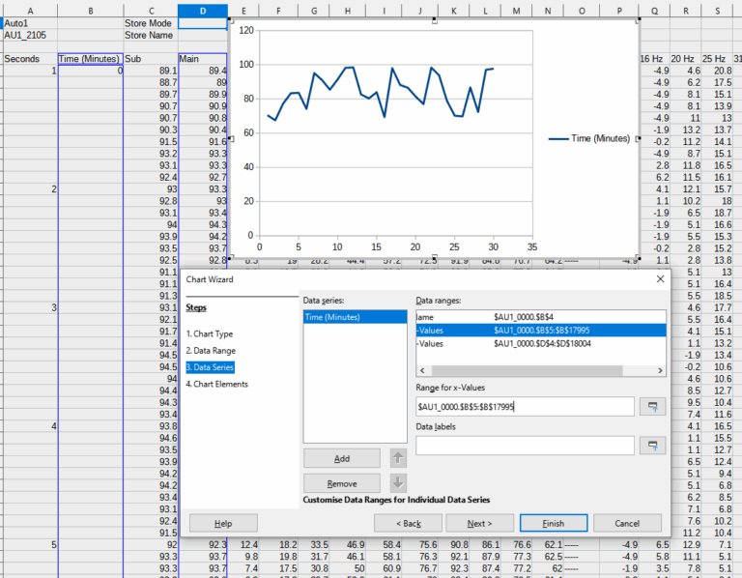Screen dimensions: 742x578
Task: Select column R header
Action: click(686, 11)
